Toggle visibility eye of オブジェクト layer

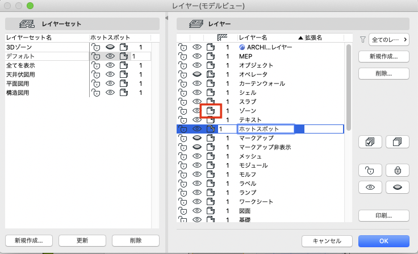pyautogui.click(x=197, y=65)
